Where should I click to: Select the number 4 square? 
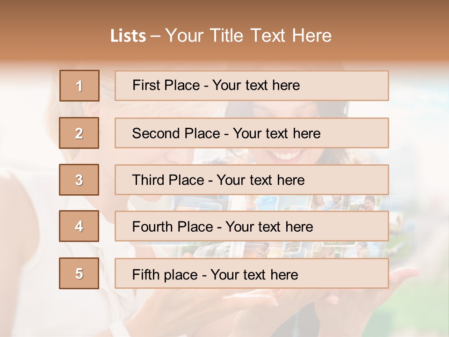[79, 226]
